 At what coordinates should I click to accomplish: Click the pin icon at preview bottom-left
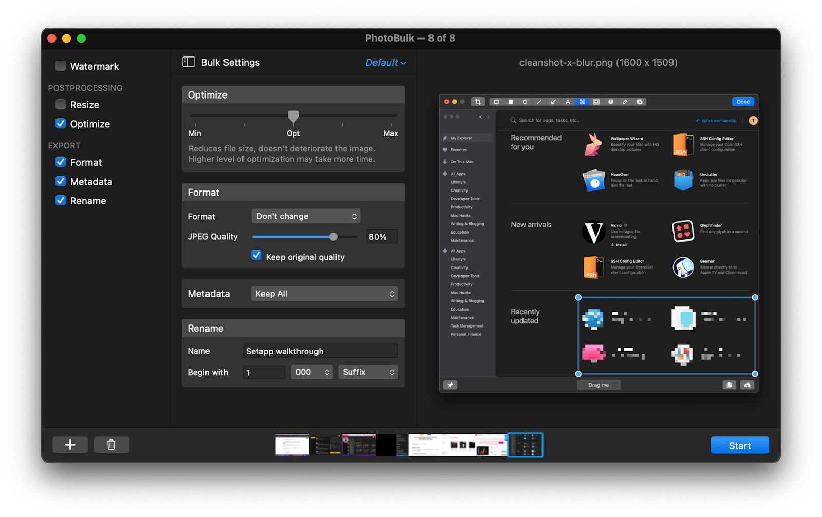pyautogui.click(x=450, y=385)
